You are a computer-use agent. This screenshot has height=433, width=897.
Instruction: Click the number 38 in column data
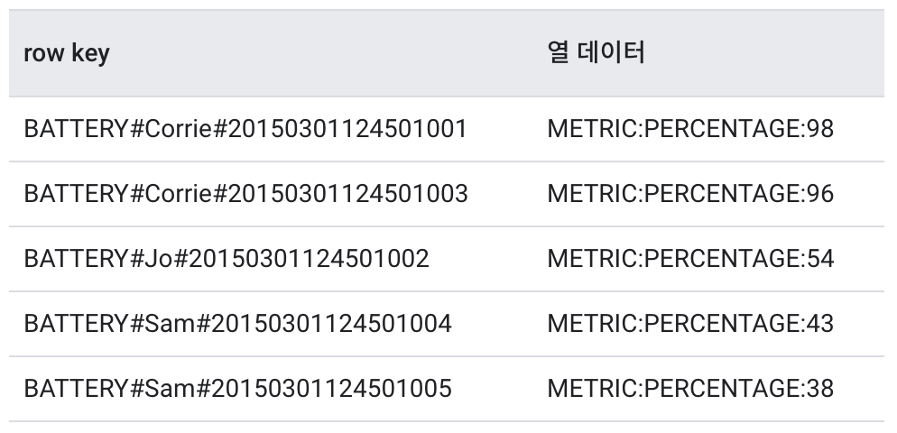click(x=820, y=389)
